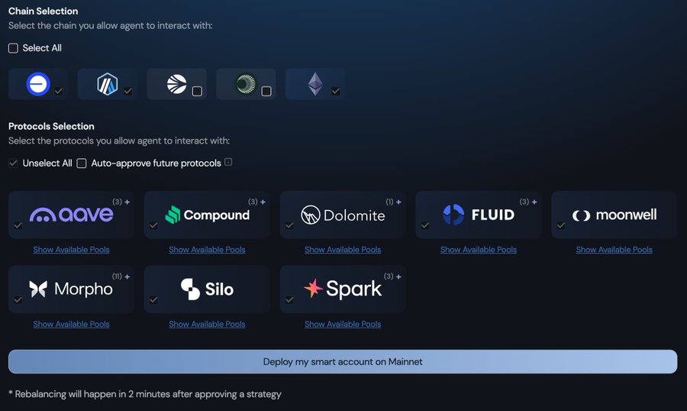Uncheck the Moonwell protocol checkbox

coord(561,225)
